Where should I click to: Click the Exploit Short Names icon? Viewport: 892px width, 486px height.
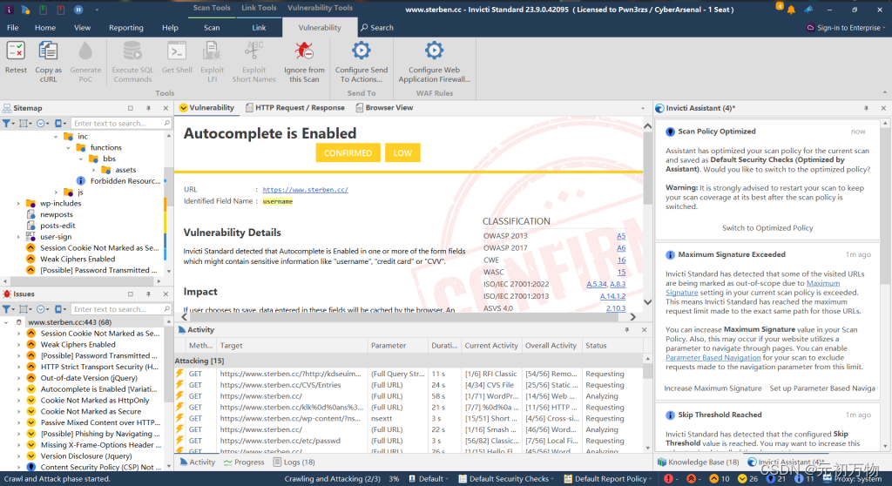pos(253,51)
